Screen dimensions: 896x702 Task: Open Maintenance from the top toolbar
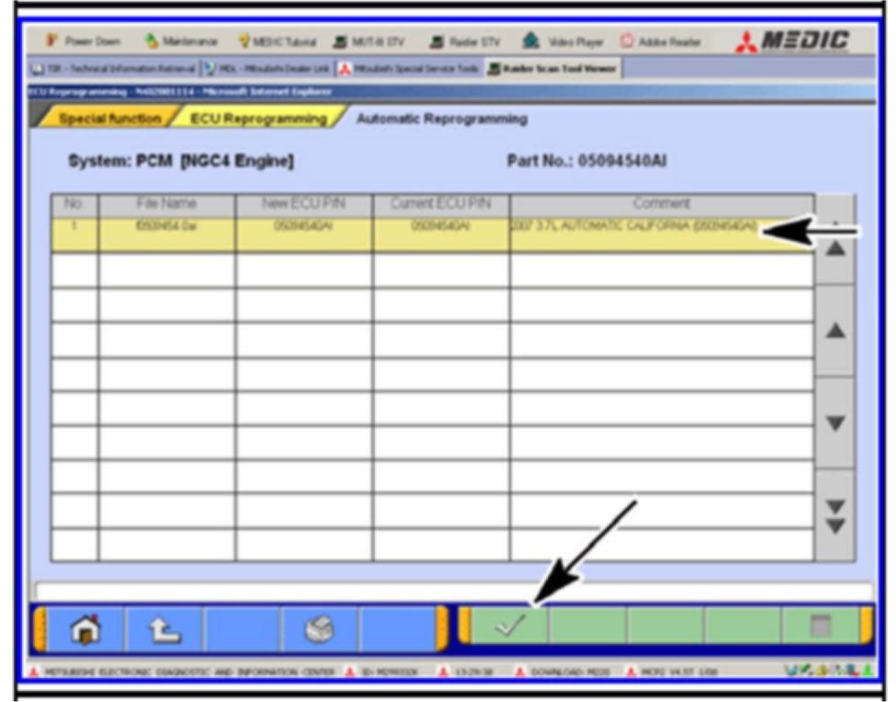click(x=180, y=42)
